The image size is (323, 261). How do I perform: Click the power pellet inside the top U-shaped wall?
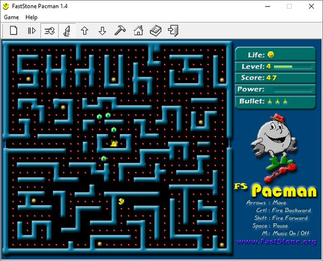pos(114,79)
